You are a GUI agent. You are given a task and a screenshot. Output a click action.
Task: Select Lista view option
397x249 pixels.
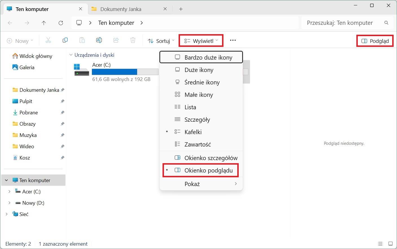click(201, 107)
